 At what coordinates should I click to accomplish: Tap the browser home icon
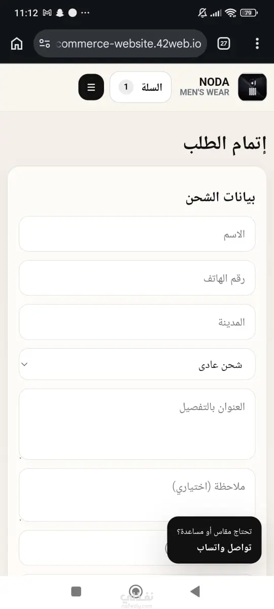click(x=17, y=44)
